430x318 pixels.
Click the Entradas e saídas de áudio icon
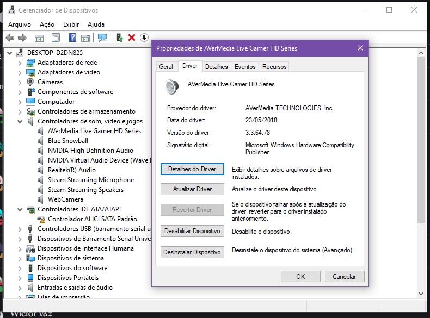click(x=30, y=288)
